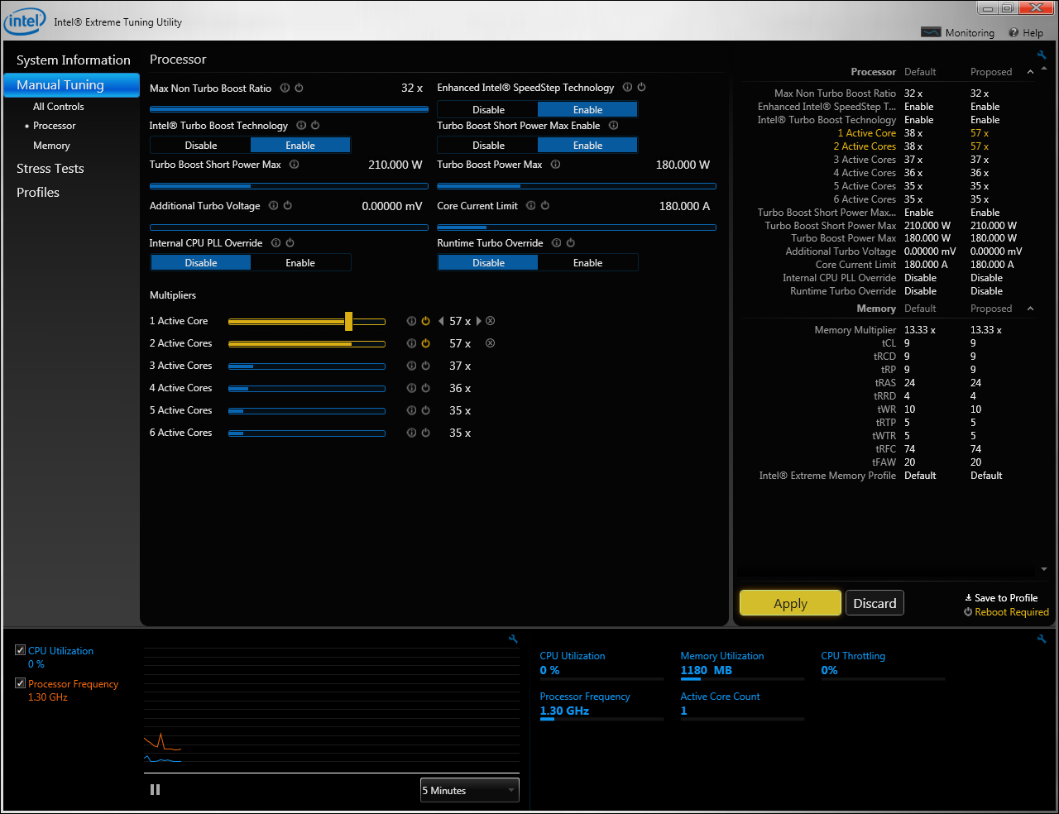The image size is (1059, 814).
Task: Disable Intel Turbo Boost Technology
Action: (x=201, y=146)
